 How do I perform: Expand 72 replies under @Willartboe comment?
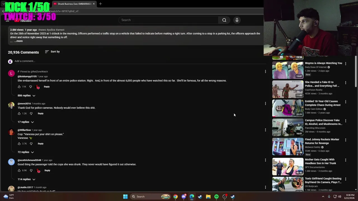pos(26,152)
